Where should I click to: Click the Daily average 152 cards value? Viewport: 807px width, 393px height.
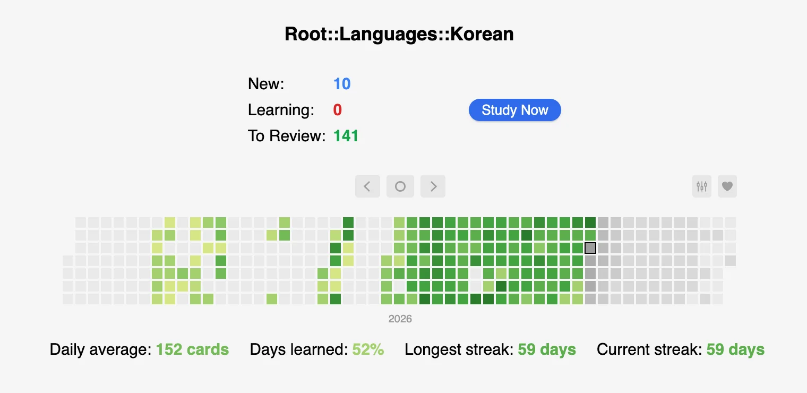pyautogui.click(x=192, y=349)
